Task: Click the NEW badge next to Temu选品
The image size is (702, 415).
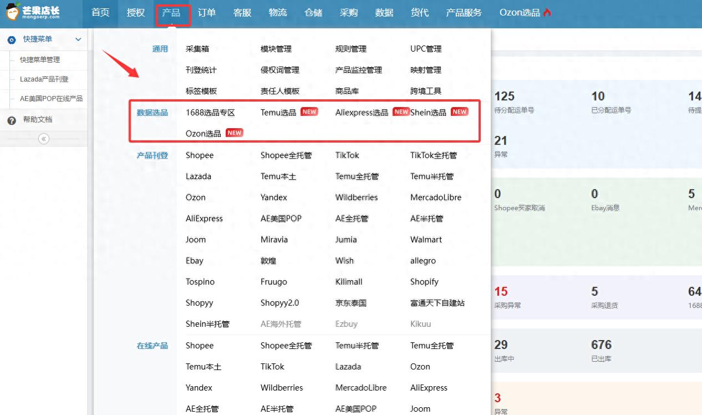Action: 308,111
